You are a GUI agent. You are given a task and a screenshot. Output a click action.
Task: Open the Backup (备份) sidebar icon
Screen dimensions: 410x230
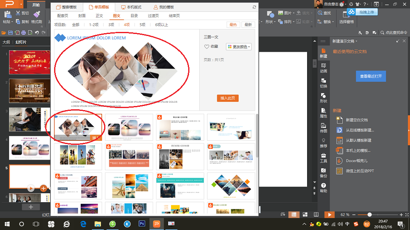[x=323, y=171]
